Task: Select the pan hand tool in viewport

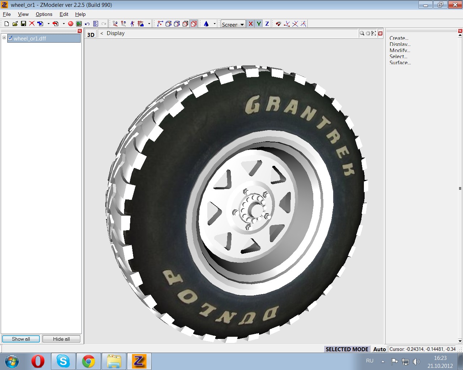Action: (368, 33)
